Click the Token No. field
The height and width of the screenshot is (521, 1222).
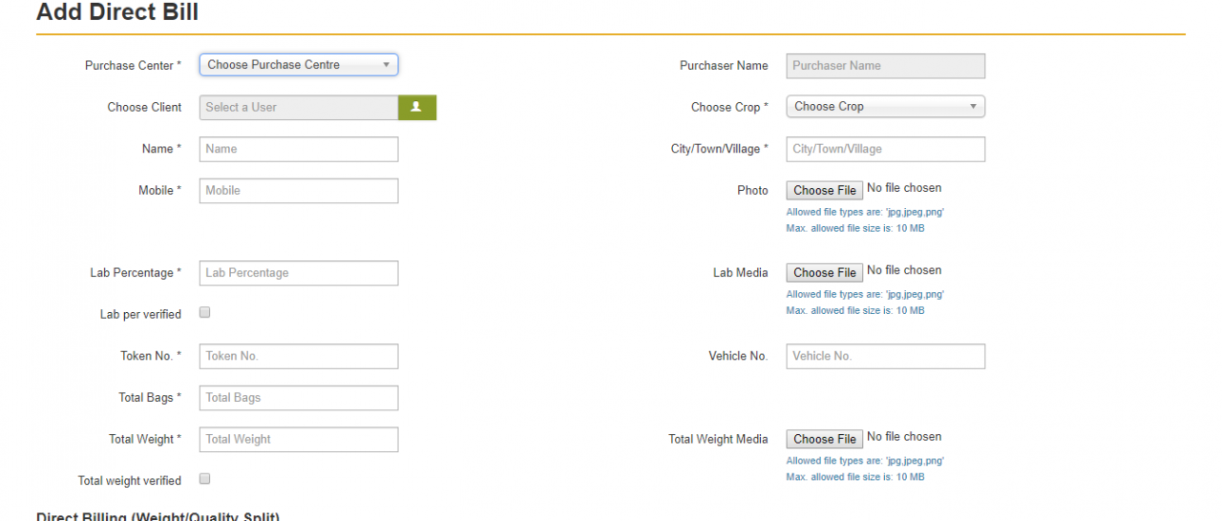[x=298, y=356]
